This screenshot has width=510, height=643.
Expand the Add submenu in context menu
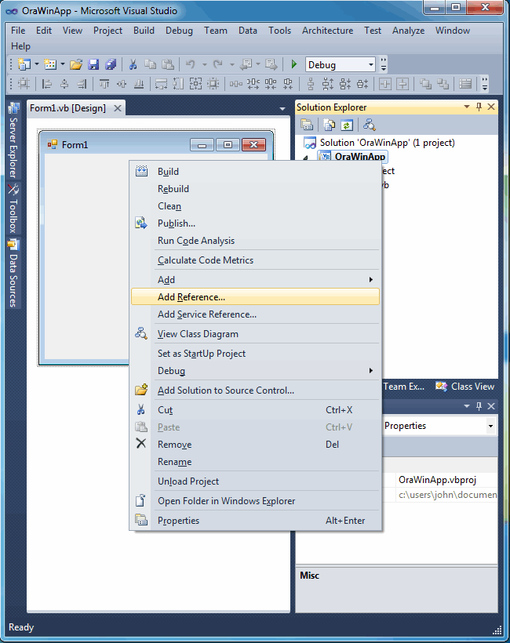tap(371, 280)
